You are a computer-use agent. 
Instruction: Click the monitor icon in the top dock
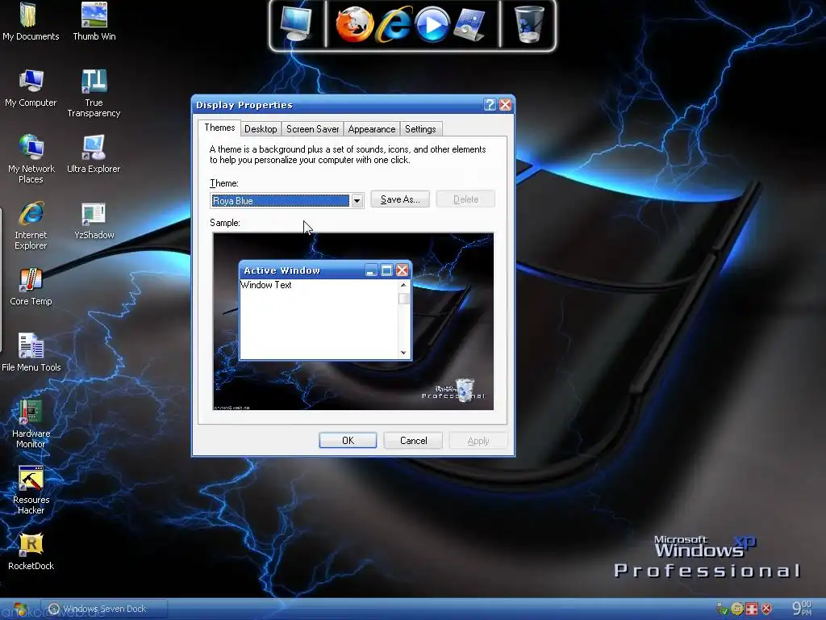tap(296, 24)
